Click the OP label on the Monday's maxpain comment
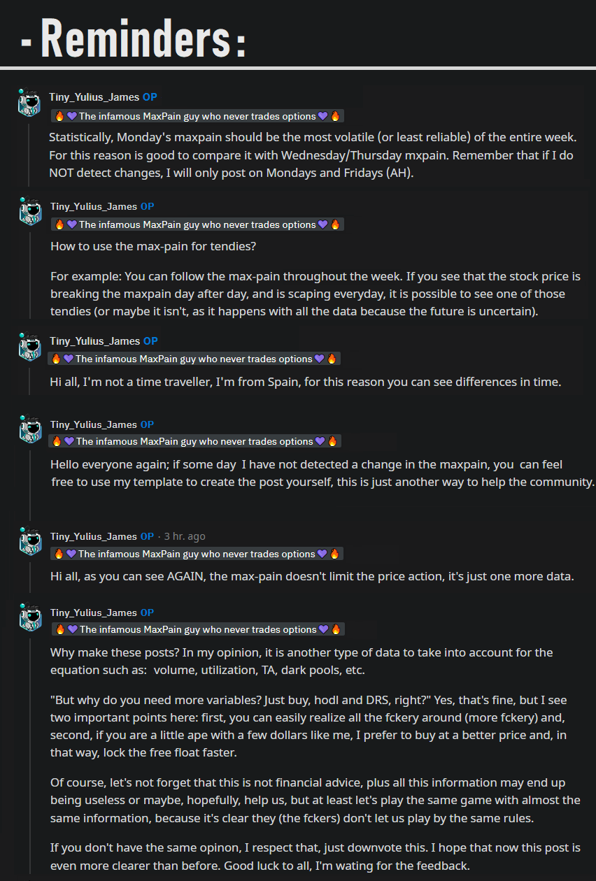Viewport: 596px width, 881px height. [150, 97]
